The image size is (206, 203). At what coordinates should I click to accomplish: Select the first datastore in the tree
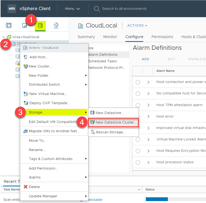point(17,50)
